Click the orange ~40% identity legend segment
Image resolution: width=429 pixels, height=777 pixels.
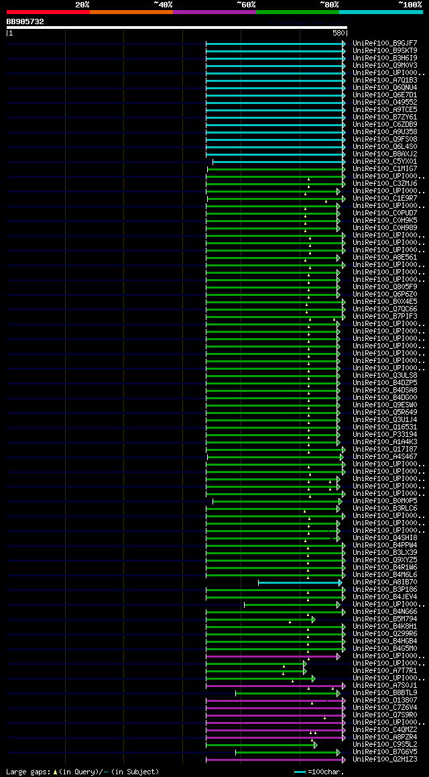pyautogui.click(x=131, y=11)
